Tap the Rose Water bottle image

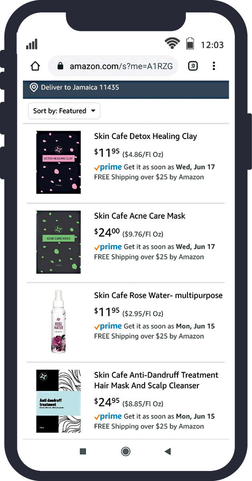[x=58, y=322]
